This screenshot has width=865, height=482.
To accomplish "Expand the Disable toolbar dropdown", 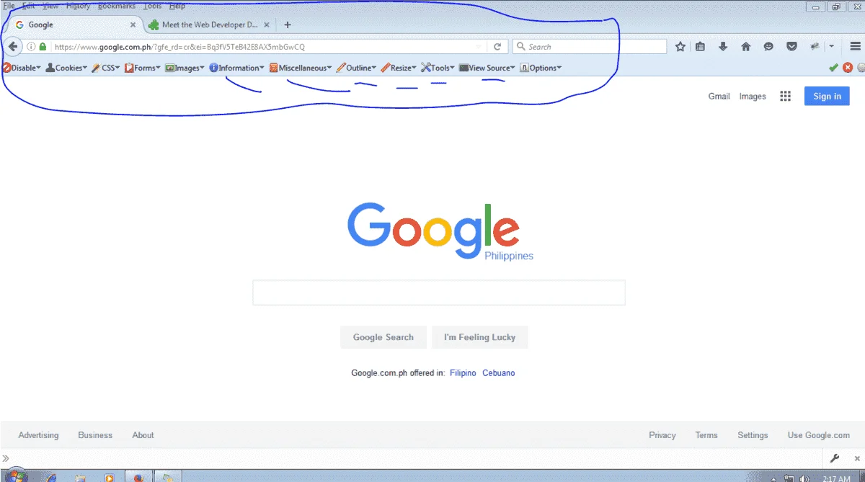I will tap(22, 68).
